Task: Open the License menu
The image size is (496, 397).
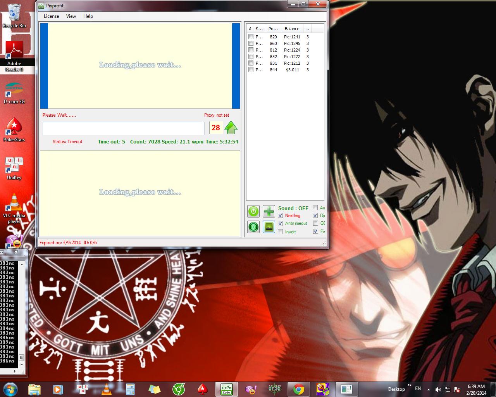Action: coord(51,16)
